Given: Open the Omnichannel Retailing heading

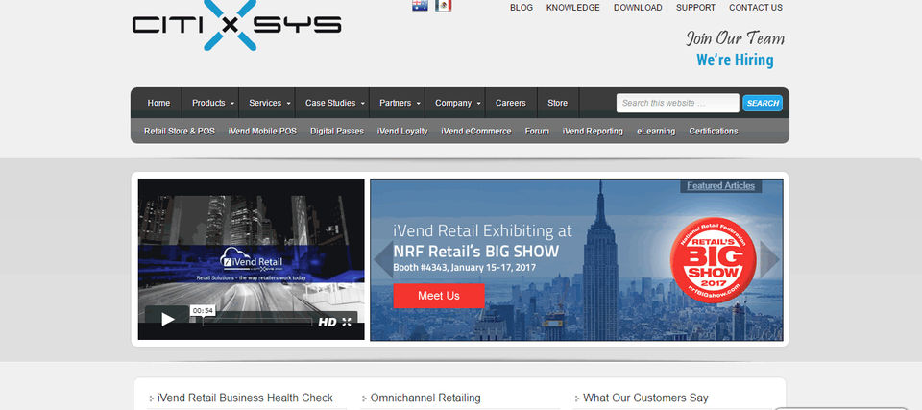Looking at the screenshot, I should pos(425,398).
